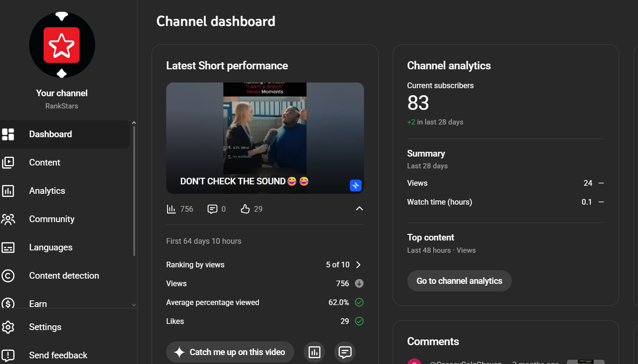This screenshot has height=364, width=638.
Task: Click the Channel dashboard heading
Action: click(216, 21)
